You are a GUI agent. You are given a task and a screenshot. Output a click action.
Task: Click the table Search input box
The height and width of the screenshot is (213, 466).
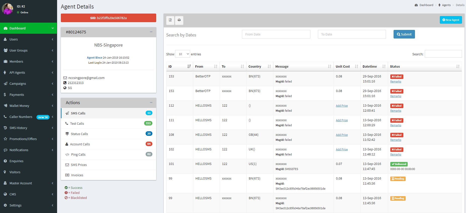tap(443, 54)
